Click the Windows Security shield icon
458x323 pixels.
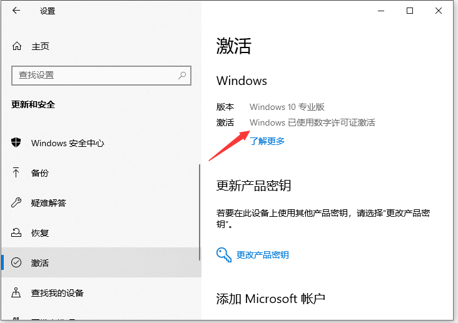pos(17,143)
